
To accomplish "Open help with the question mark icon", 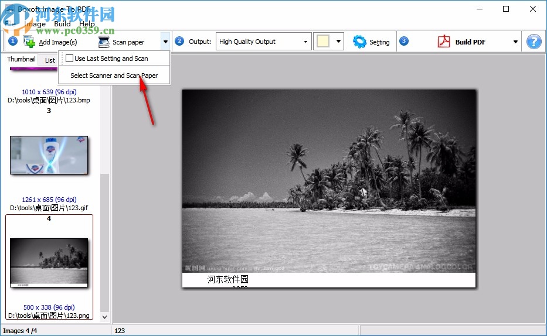I will pyautogui.click(x=534, y=42).
